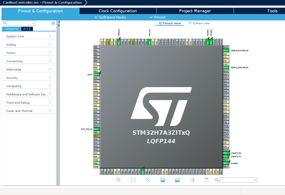
Task: Click the PD9 pin assigned to USART3_RX
Action: click(226, 153)
